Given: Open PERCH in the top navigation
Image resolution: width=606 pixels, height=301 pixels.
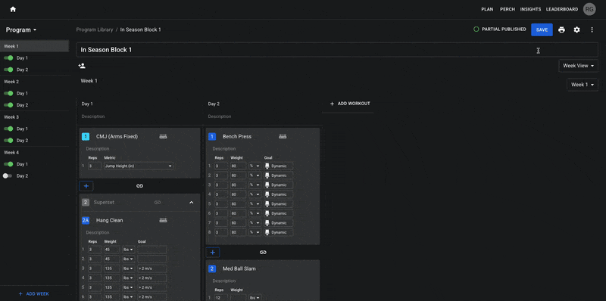Looking at the screenshot, I should (x=508, y=9).
